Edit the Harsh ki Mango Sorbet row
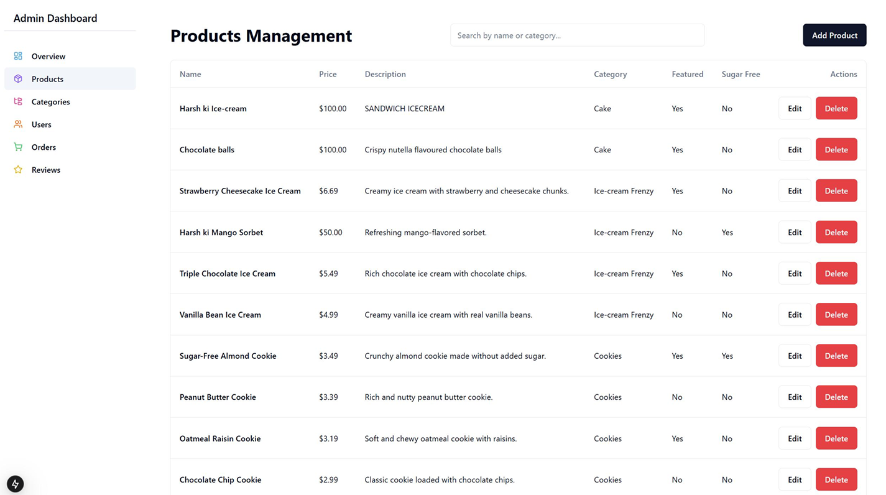The height and width of the screenshot is (495, 886). pos(795,232)
